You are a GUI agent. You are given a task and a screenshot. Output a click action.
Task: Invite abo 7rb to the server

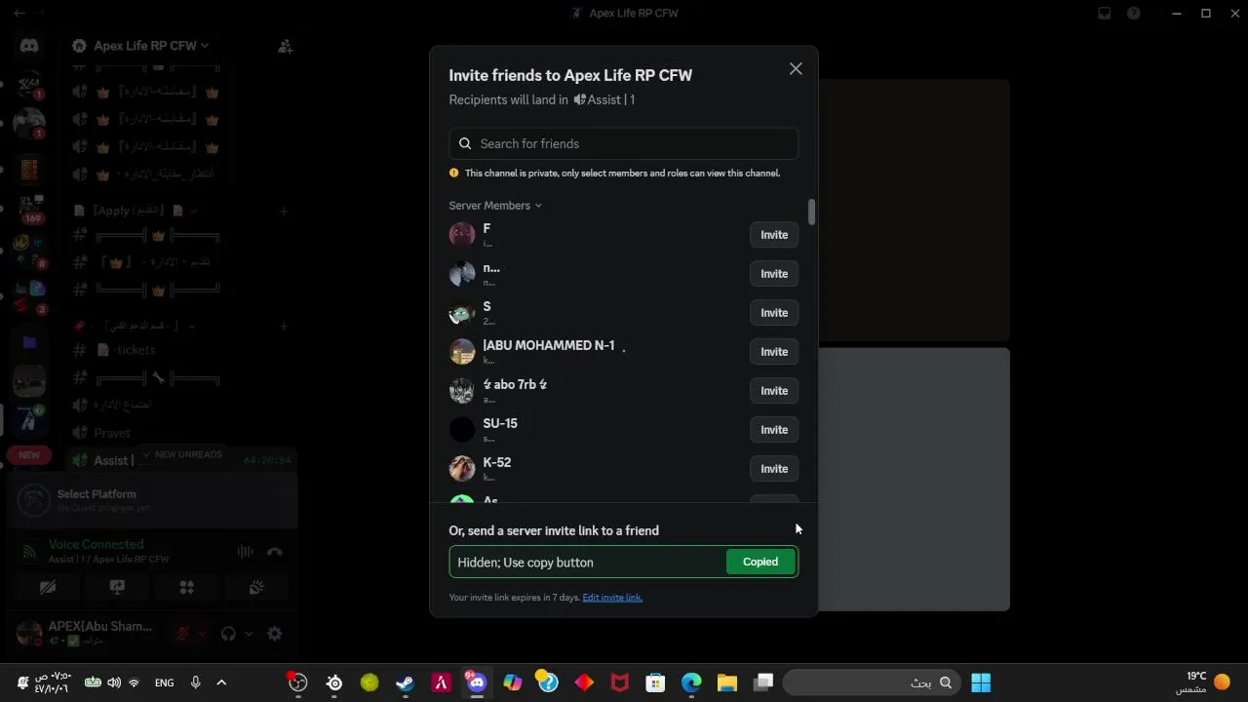click(774, 391)
